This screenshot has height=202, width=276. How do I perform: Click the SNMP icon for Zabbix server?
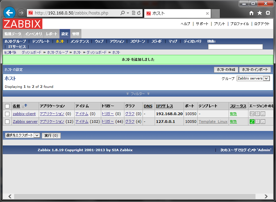tap(258, 122)
